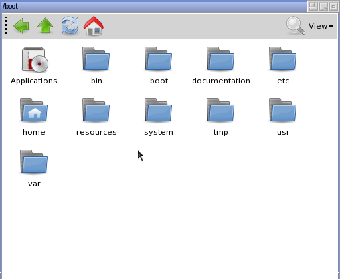The height and width of the screenshot is (279, 340).
Task: Select the Applications folder icon
Action: [x=35, y=59]
